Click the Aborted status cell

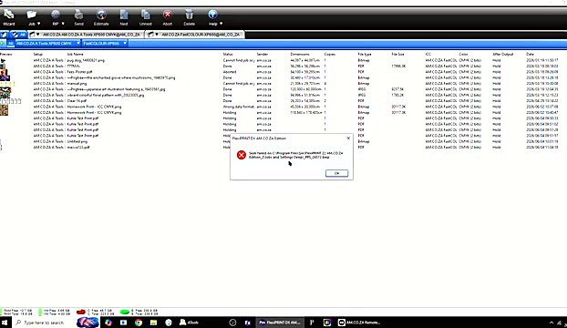(x=230, y=72)
